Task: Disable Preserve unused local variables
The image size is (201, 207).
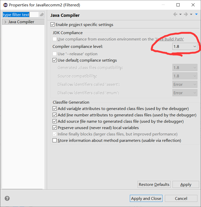Action: click(x=55, y=128)
